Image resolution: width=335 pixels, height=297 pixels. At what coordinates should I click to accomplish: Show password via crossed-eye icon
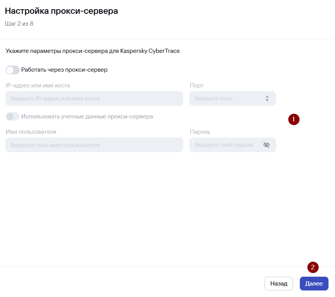[x=267, y=145]
